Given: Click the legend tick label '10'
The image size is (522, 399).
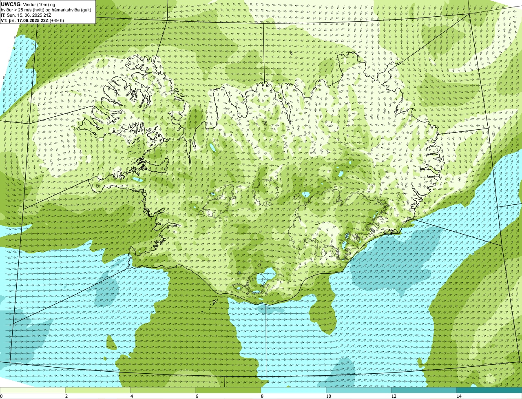Looking at the screenshot, I should pos(328,396).
